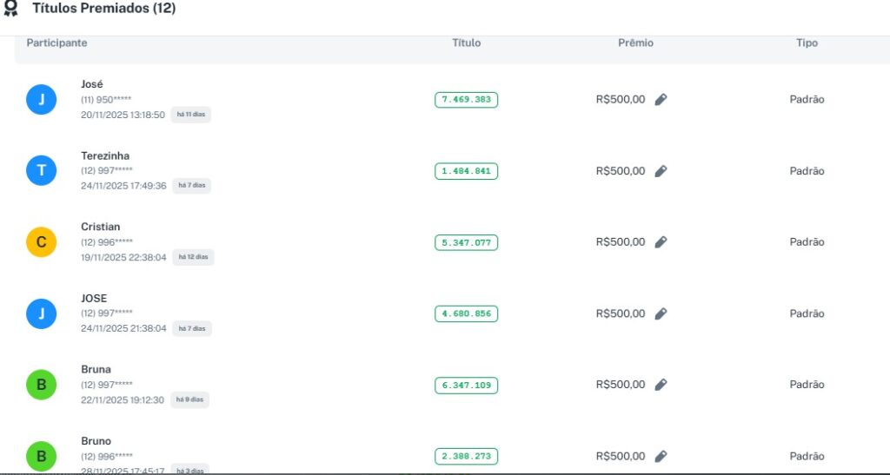Click title badge 1.484.841
Viewport: 890px width, 475px height.
(x=466, y=171)
